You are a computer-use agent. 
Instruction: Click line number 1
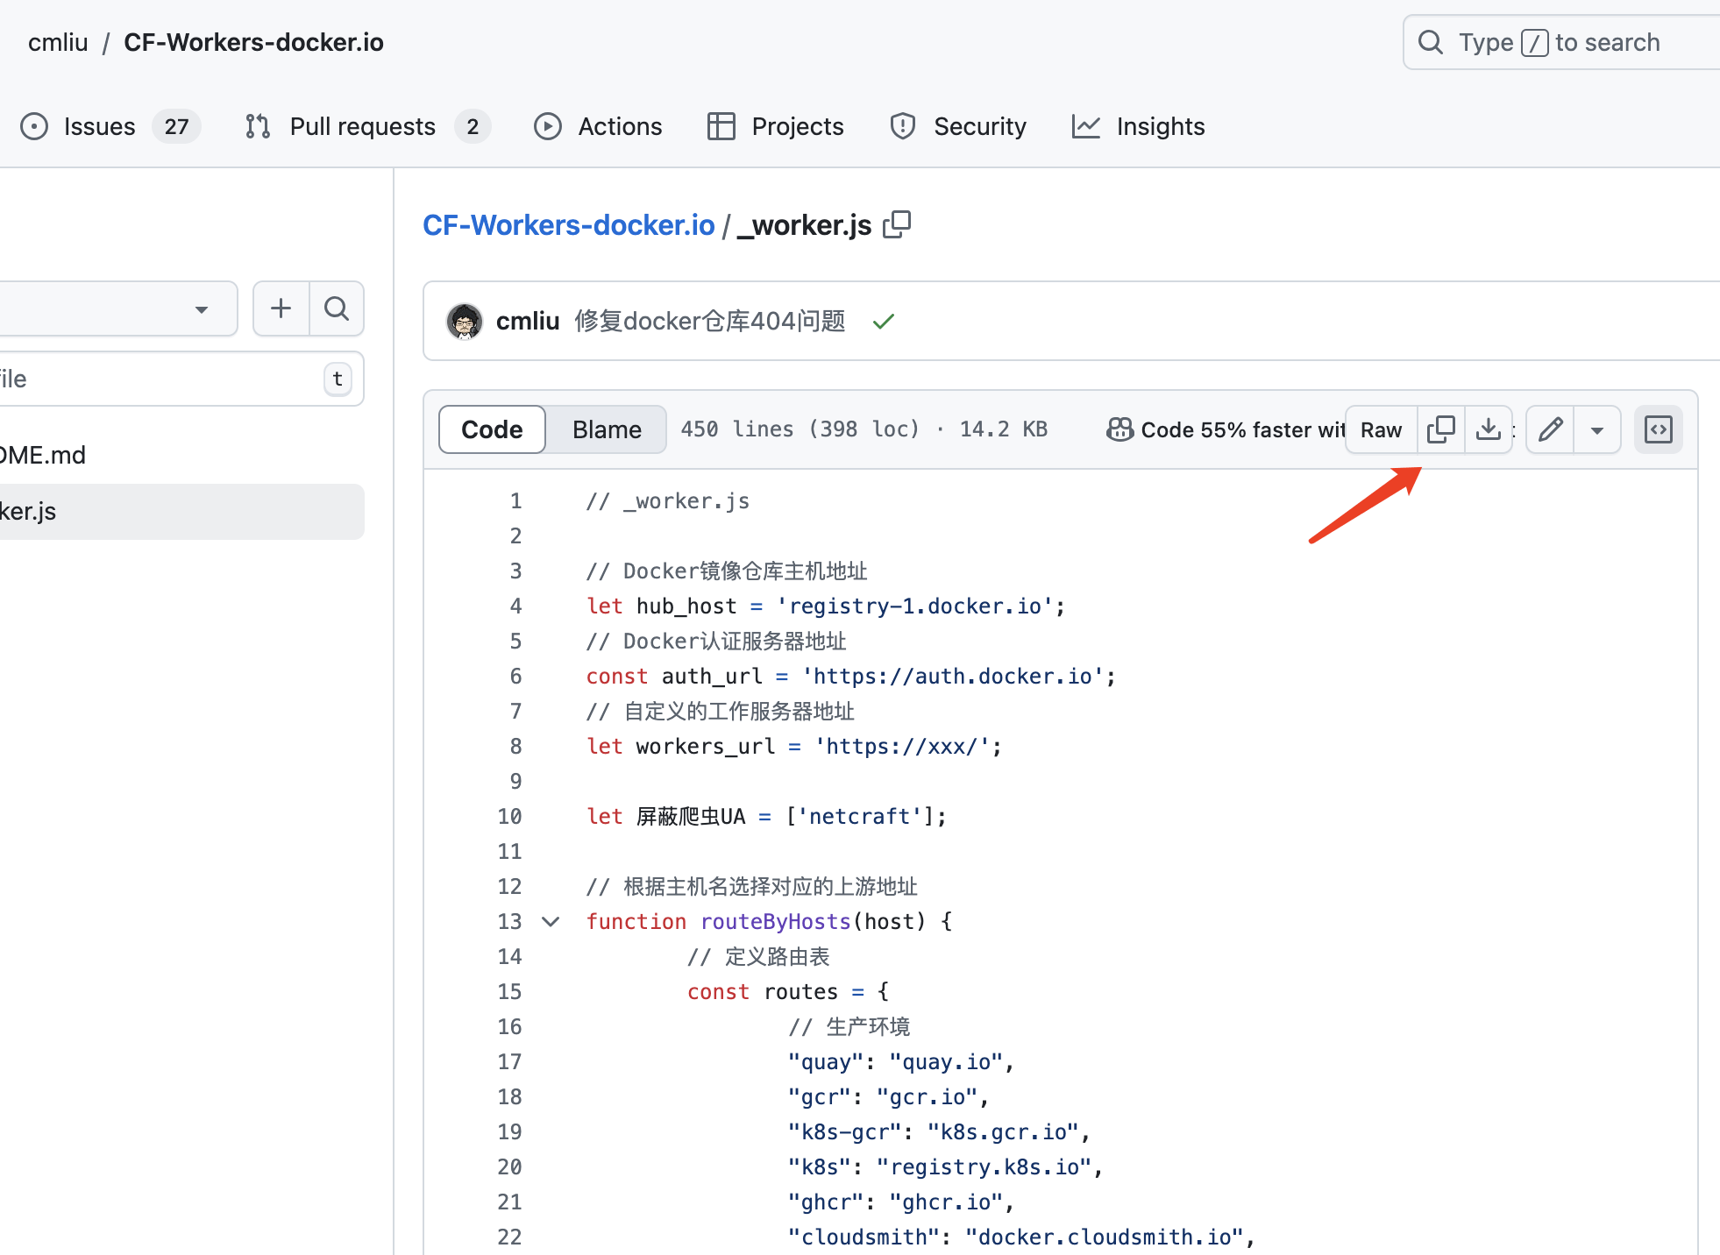pyautogui.click(x=515, y=500)
